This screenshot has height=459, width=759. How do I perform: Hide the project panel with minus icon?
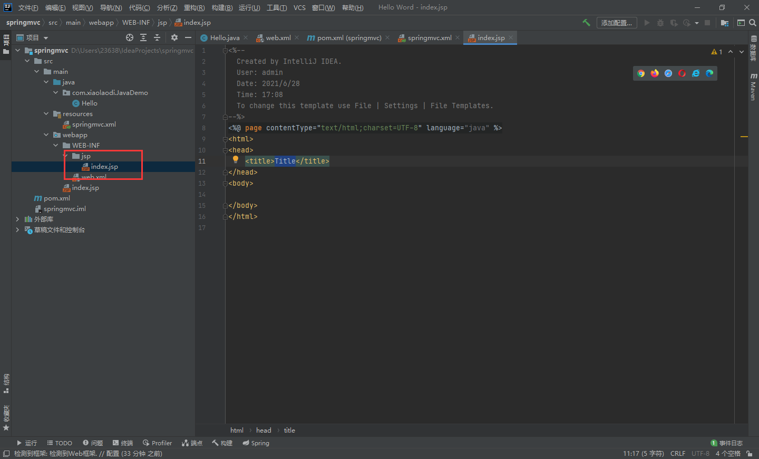(188, 37)
